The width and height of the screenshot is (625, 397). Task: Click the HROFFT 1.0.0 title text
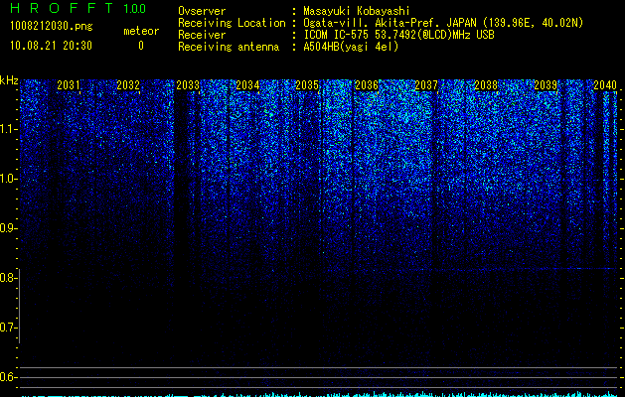[78, 8]
